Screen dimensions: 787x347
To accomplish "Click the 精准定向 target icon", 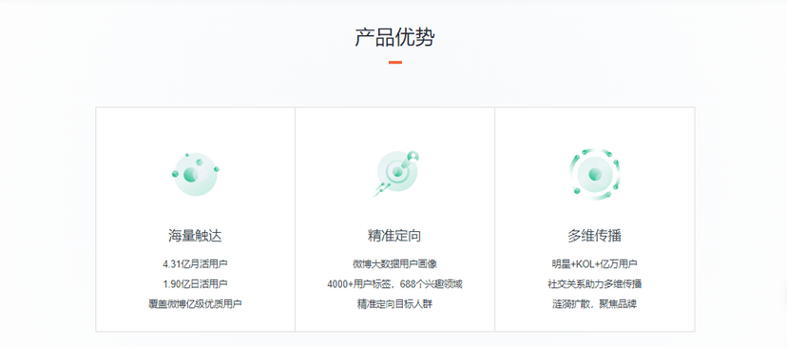I will coord(396,174).
